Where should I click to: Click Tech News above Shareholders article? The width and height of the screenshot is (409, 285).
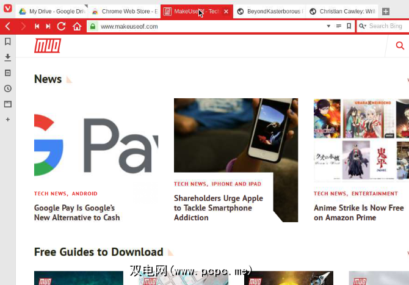[190, 184]
